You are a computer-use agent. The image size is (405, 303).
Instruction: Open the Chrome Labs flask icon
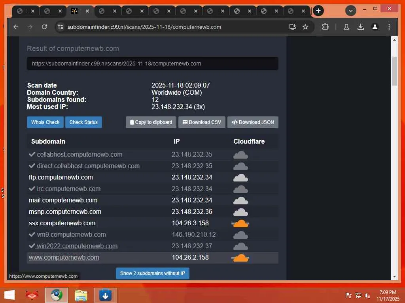pyautogui.click(x=346, y=27)
